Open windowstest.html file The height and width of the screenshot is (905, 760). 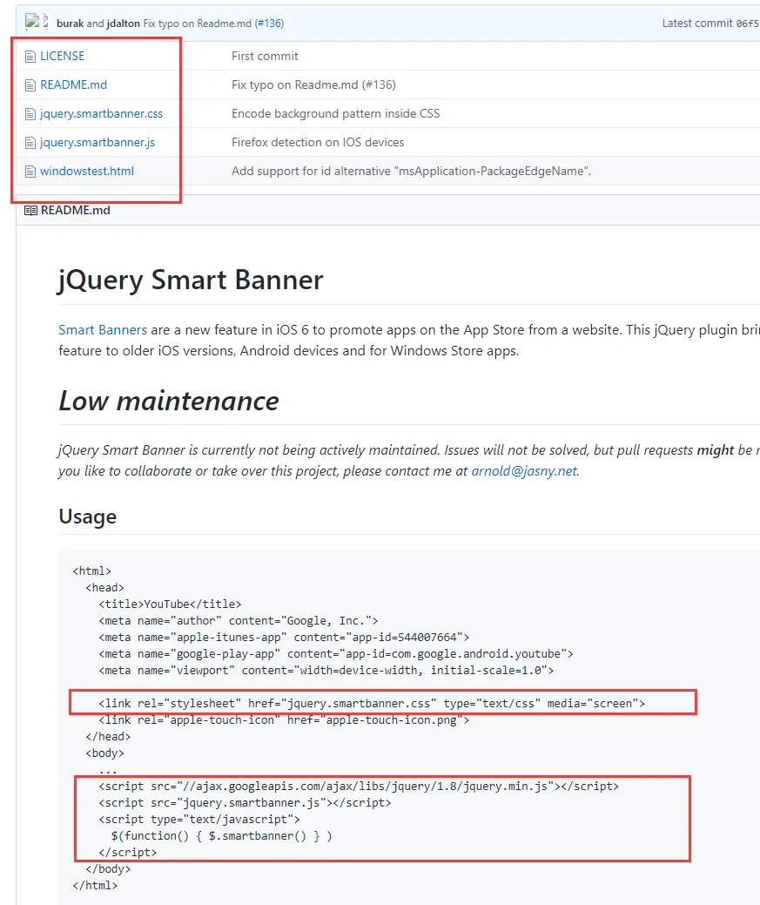(x=86, y=171)
